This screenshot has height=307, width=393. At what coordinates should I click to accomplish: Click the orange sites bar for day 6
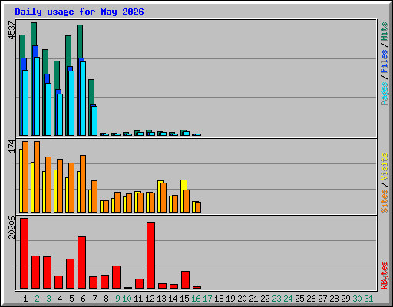coord(83,183)
